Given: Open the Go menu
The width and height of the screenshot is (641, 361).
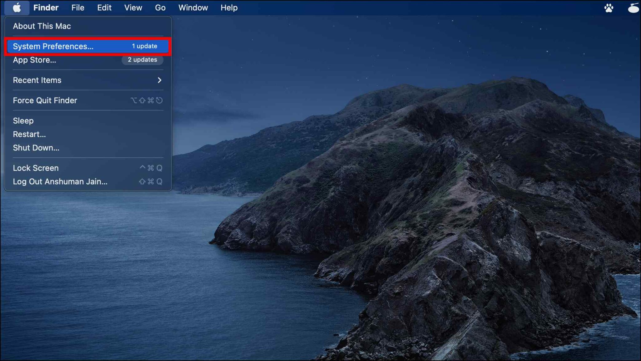Looking at the screenshot, I should (x=160, y=8).
